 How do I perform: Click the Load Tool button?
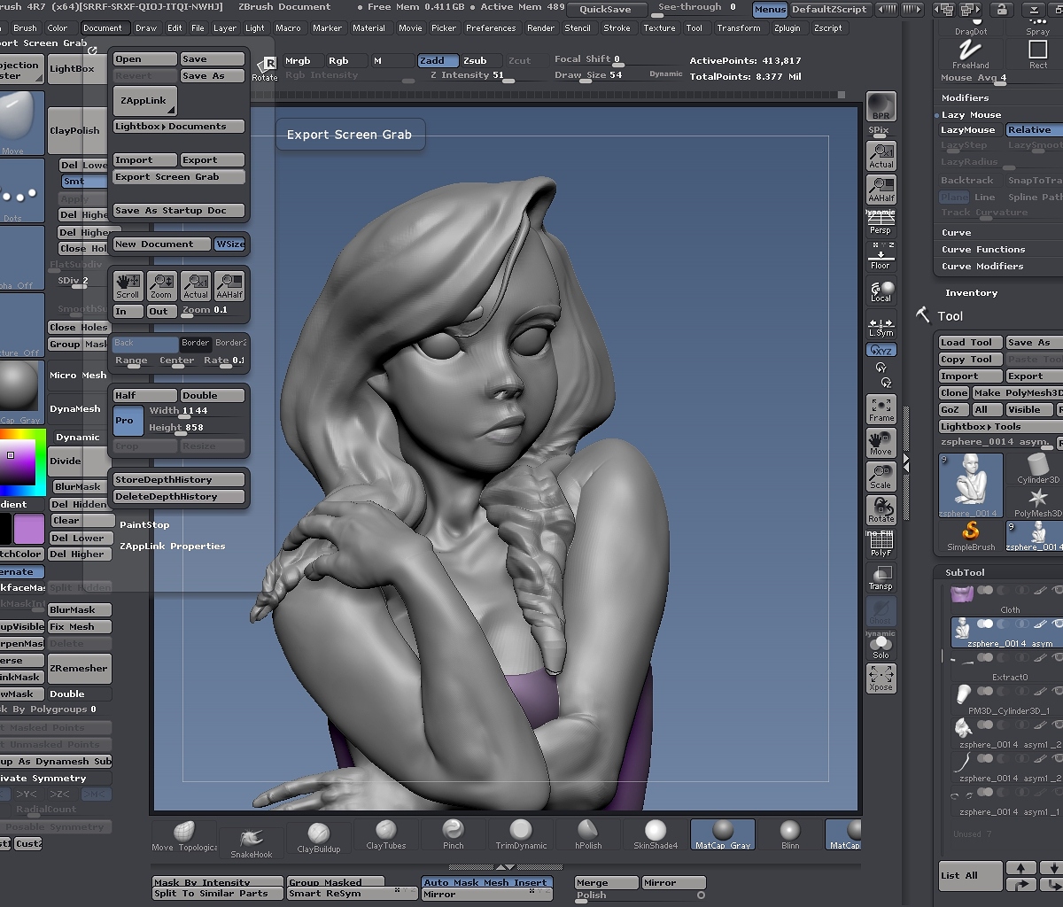(970, 343)
